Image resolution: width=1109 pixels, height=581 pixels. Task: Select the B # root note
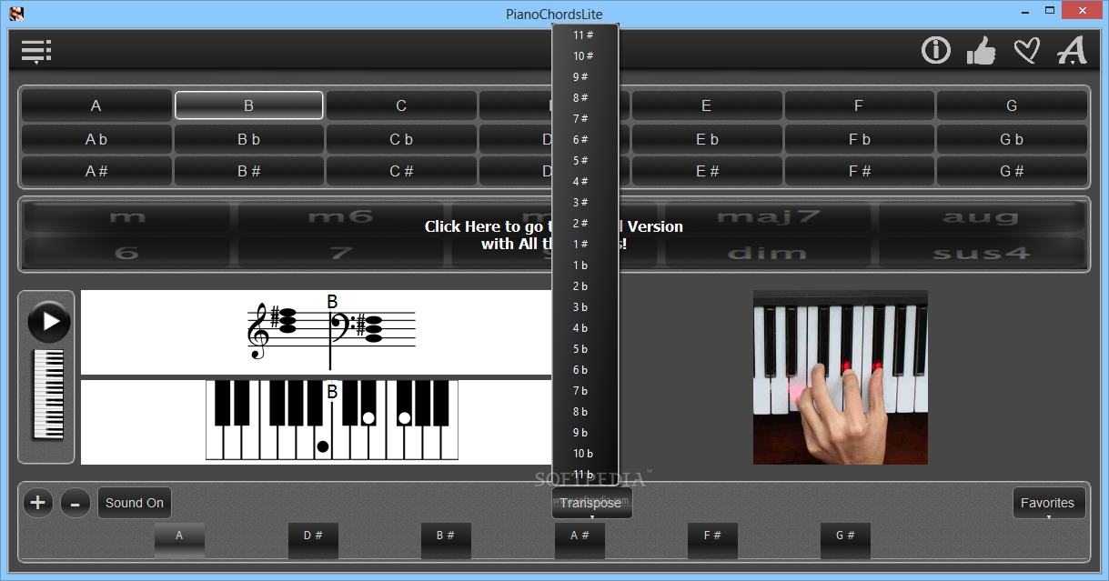[248, 171]
